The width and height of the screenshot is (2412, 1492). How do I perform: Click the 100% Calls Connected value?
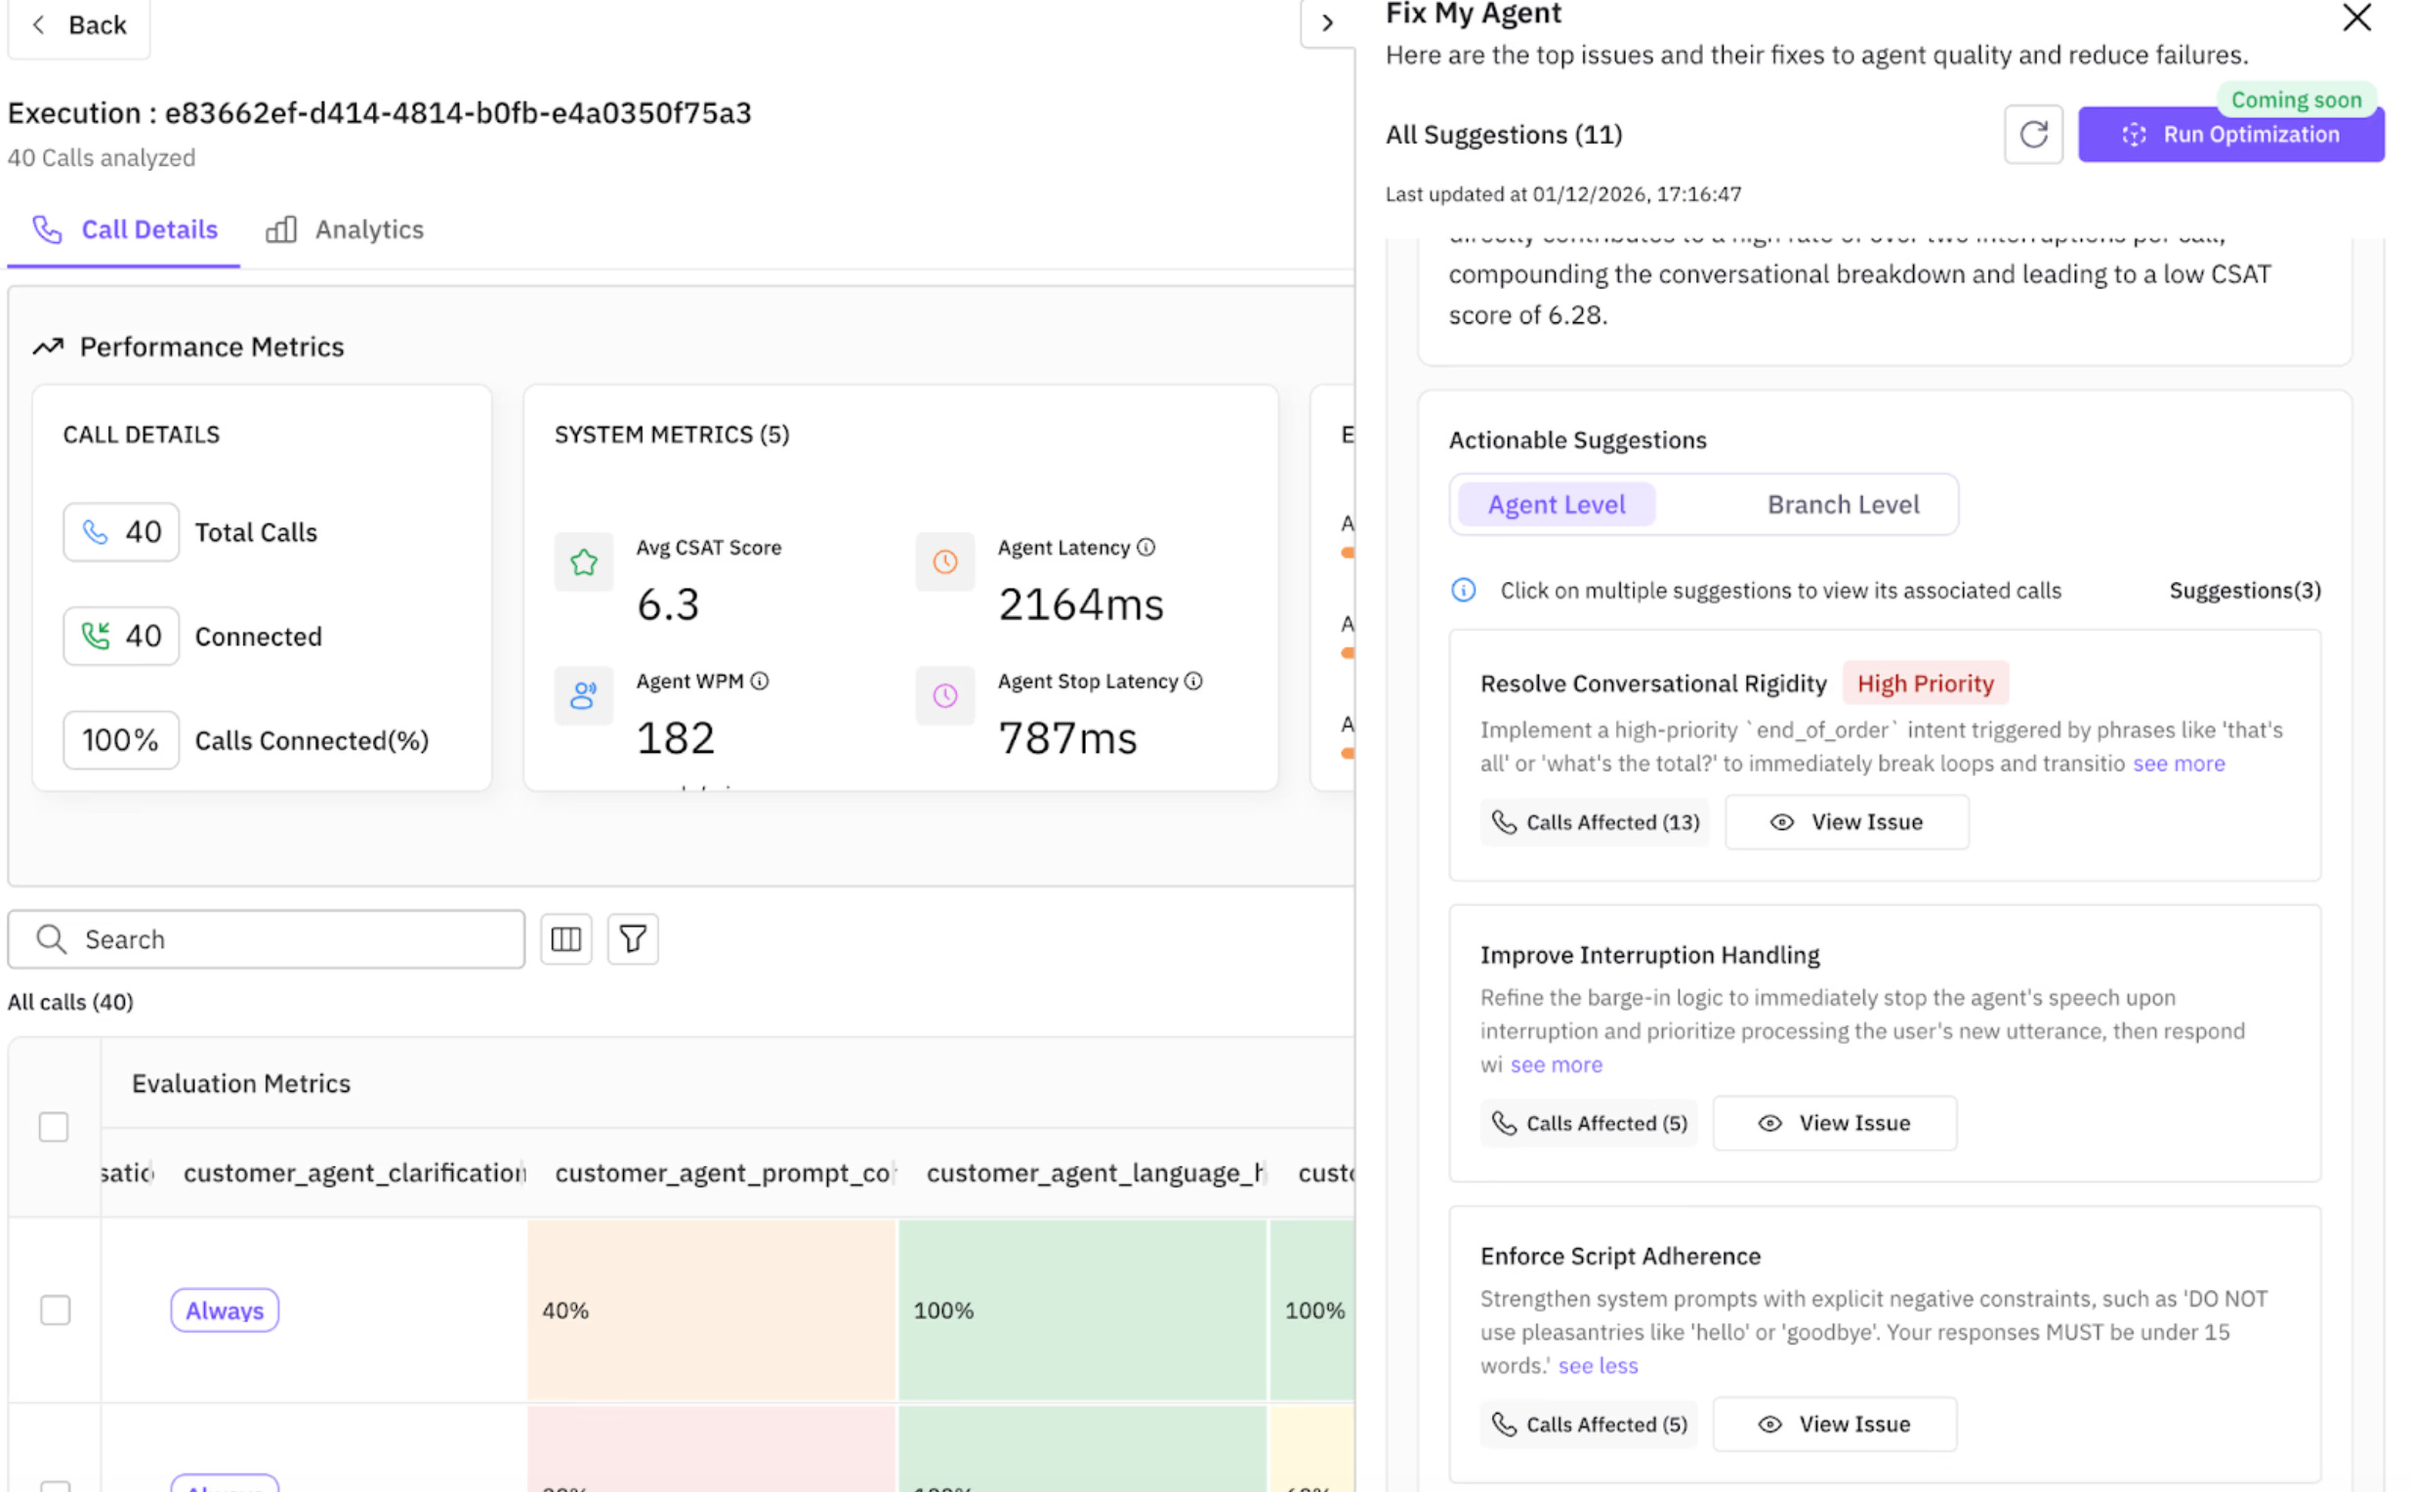pos(120,740)
